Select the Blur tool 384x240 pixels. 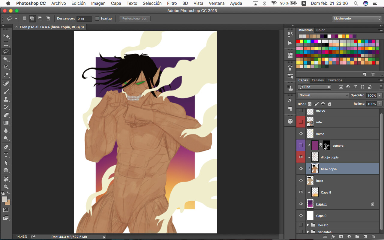[6, 130]
